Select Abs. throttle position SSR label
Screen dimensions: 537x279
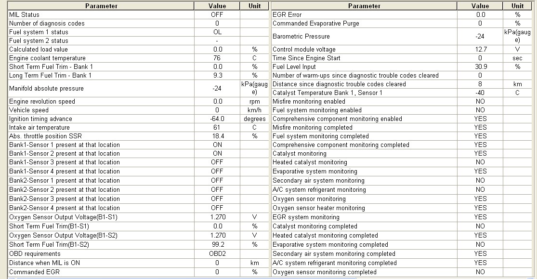coord(46,136)
